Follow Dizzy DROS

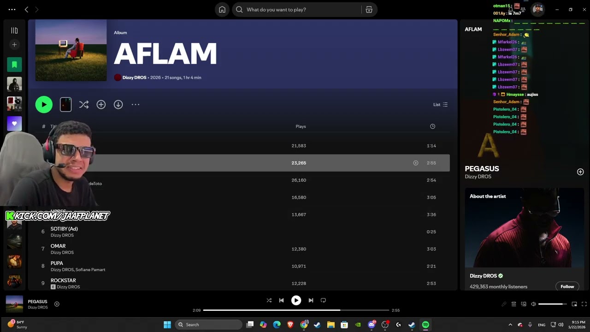pos(567,286)
